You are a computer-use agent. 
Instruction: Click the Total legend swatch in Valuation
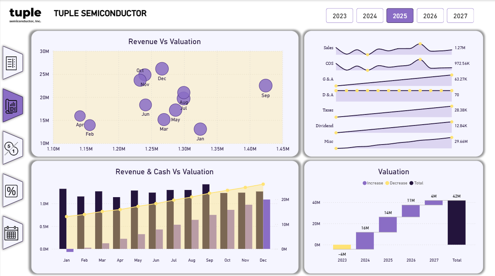(x=411, y=183)
